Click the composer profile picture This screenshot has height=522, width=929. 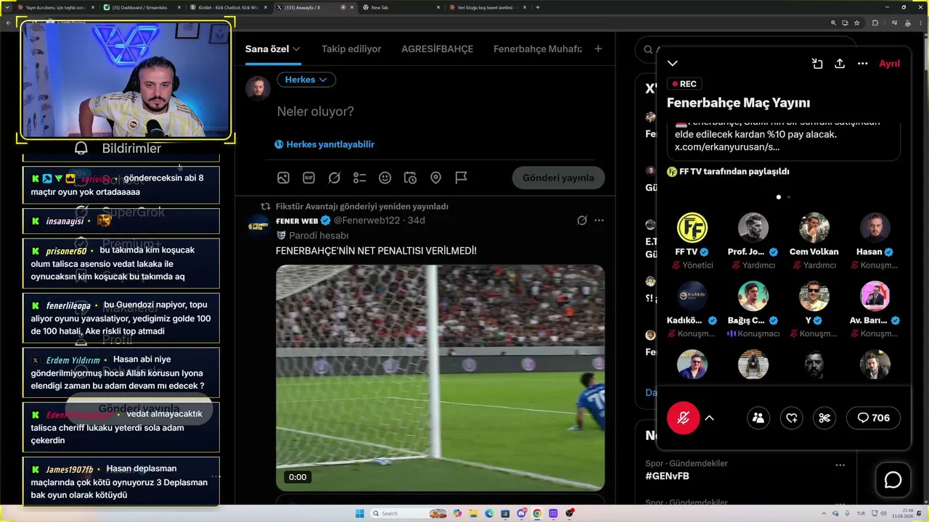click(x=258, y=88)
